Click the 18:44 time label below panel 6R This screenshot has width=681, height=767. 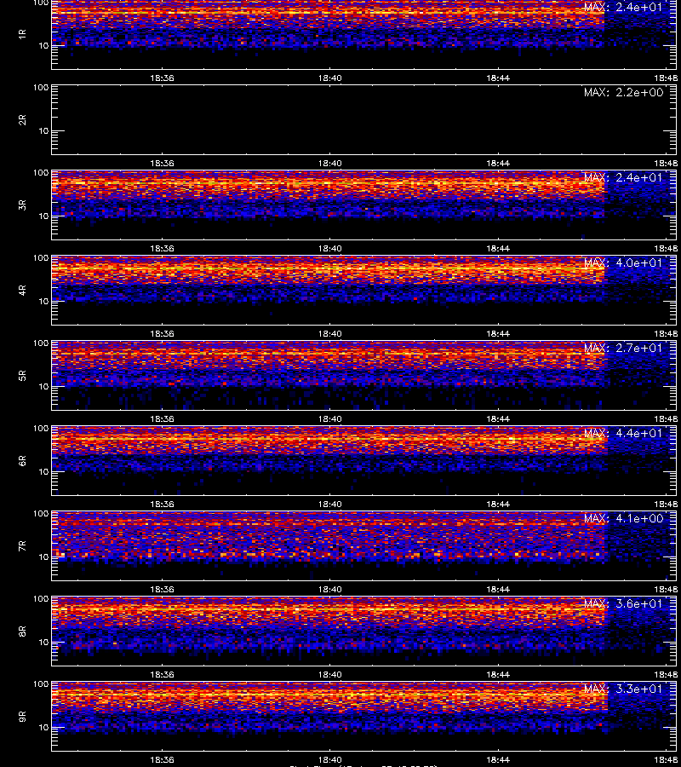(x=498, y=505)
